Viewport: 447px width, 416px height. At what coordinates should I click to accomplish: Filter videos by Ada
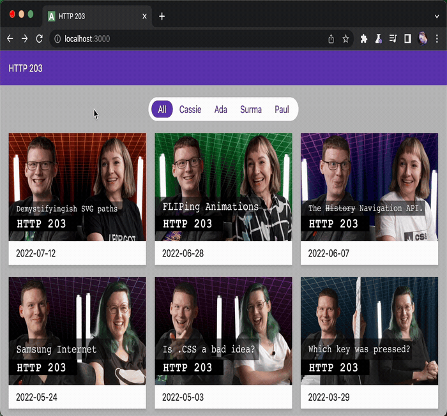221,109
